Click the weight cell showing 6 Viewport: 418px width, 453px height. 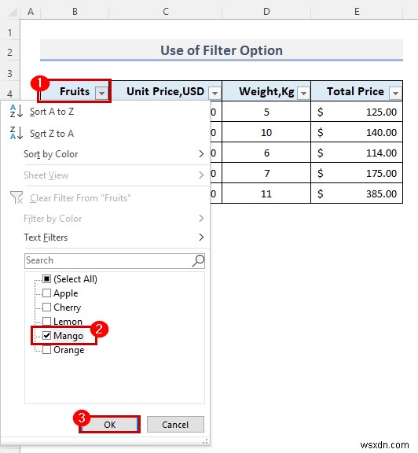click(266, 153)
